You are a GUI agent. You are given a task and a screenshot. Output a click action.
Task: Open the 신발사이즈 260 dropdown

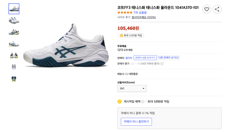coord(132,89)
